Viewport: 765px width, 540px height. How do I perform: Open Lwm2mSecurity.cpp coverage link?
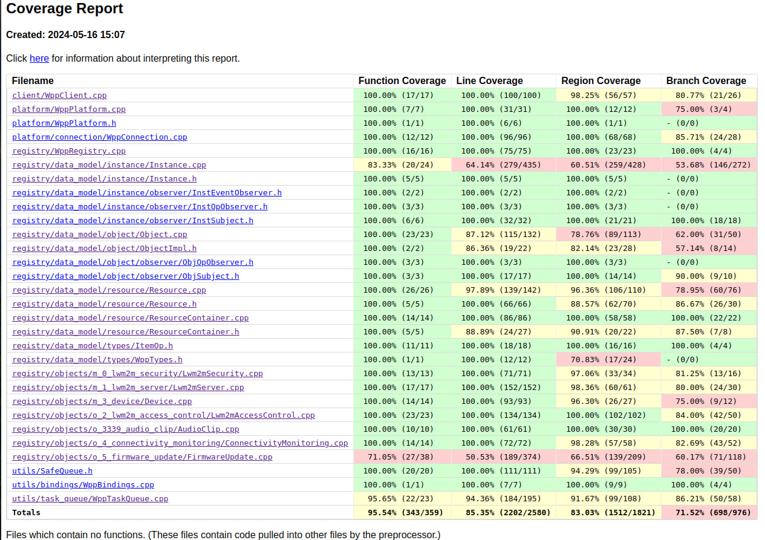coord(137,374)
